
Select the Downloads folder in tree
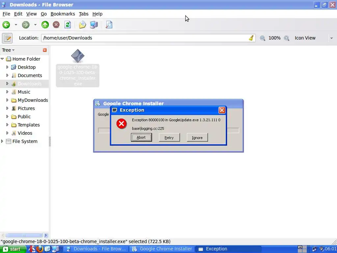pyautogui.click(x=29, y=84)
